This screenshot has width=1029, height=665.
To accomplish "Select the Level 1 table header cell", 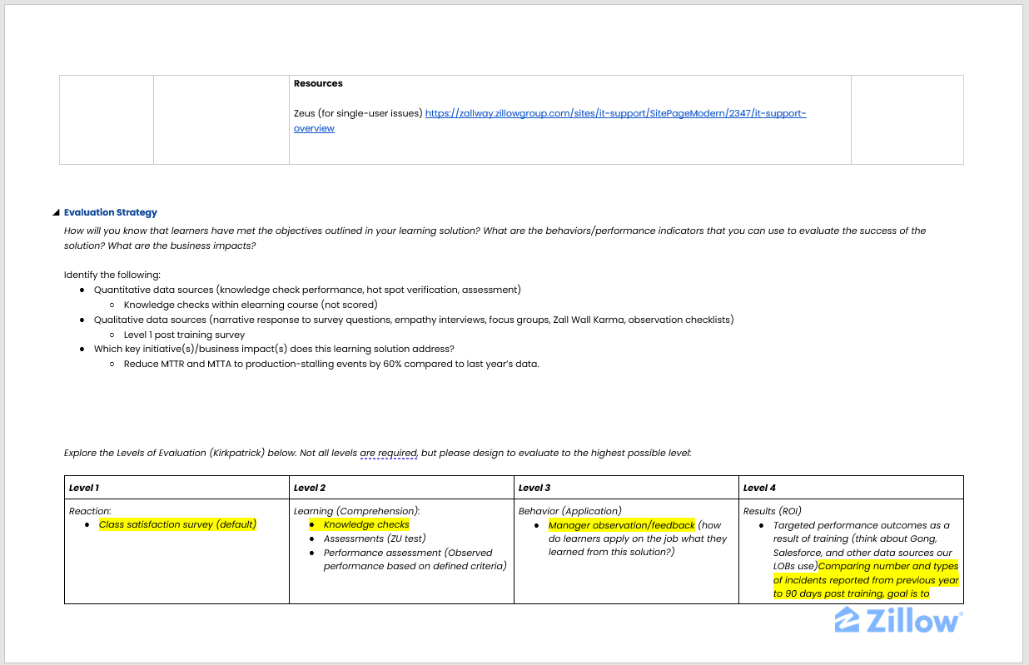I will pos(176,488).
